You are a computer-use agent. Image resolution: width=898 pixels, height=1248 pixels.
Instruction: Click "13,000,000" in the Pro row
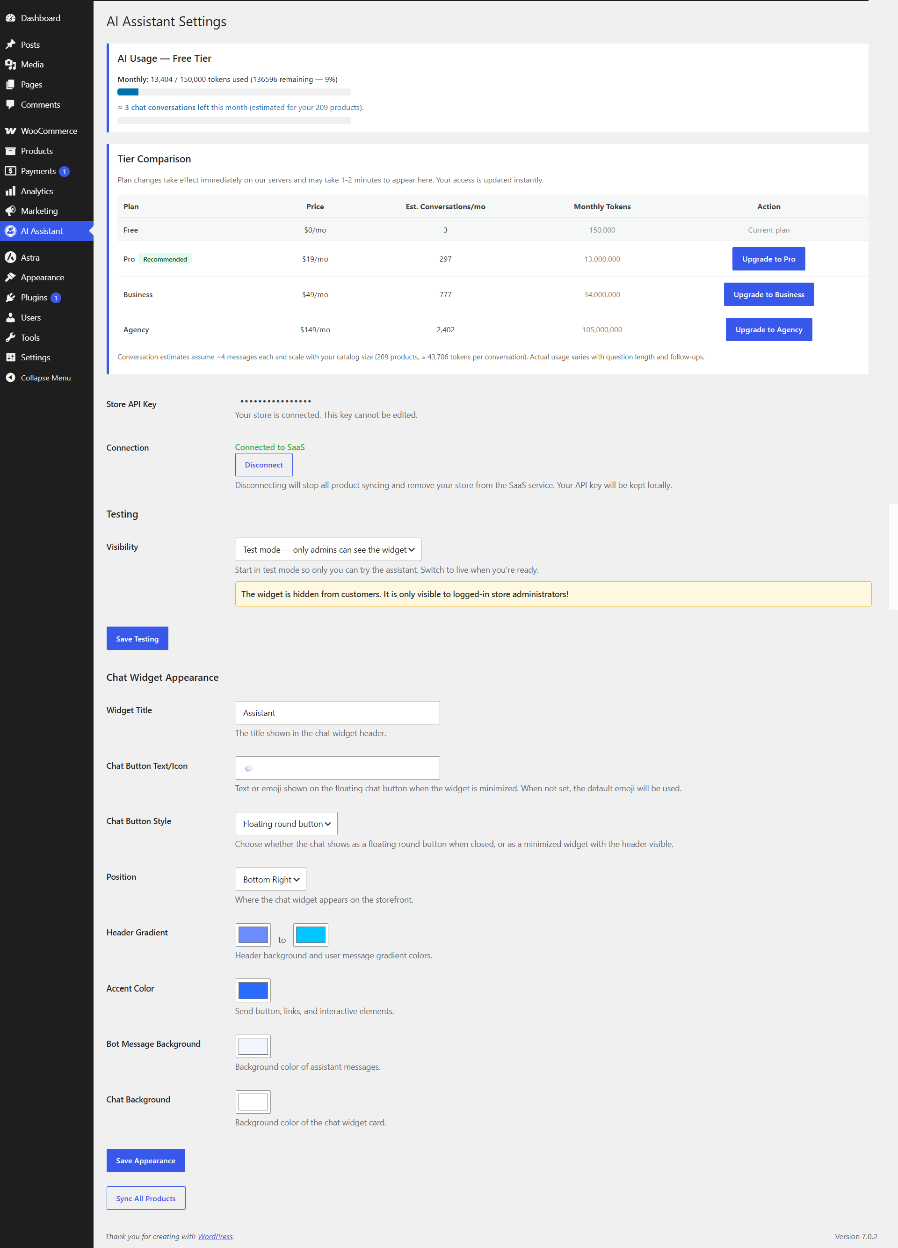pyautogui.click(x=602, y=259)
